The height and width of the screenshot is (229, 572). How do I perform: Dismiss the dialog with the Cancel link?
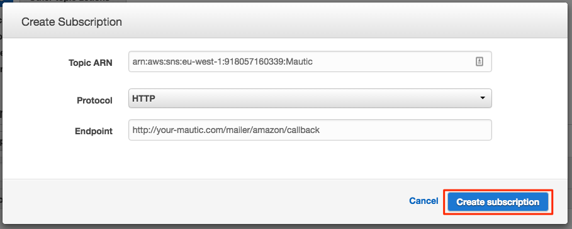tap(423, 201)
